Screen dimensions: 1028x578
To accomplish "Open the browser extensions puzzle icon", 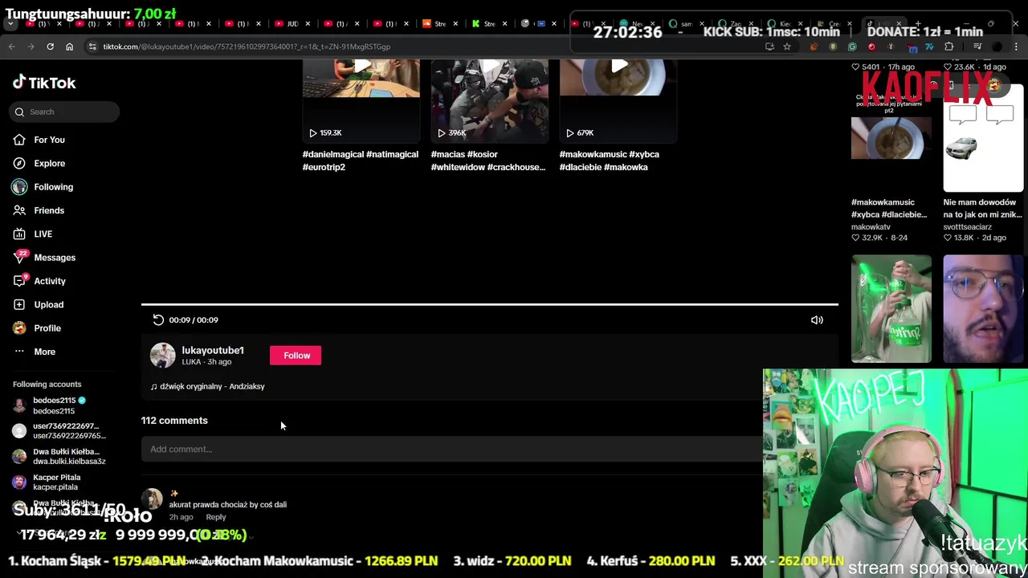I will [x=948, y=47].
